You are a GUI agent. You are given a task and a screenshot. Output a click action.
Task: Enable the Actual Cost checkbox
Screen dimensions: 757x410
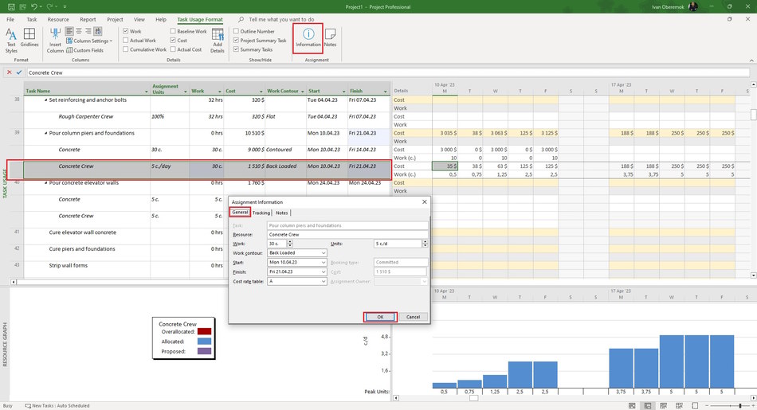173,49
